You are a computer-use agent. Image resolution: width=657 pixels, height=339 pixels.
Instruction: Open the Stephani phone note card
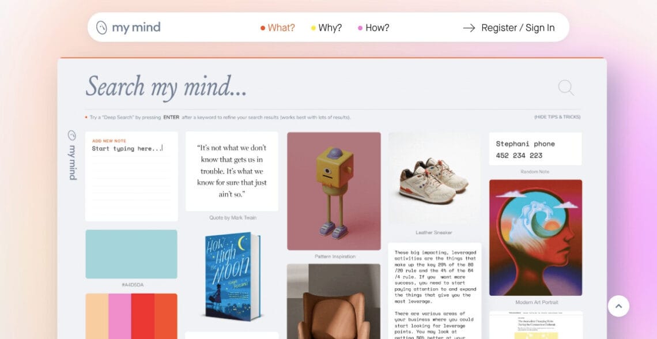[535, 149]
